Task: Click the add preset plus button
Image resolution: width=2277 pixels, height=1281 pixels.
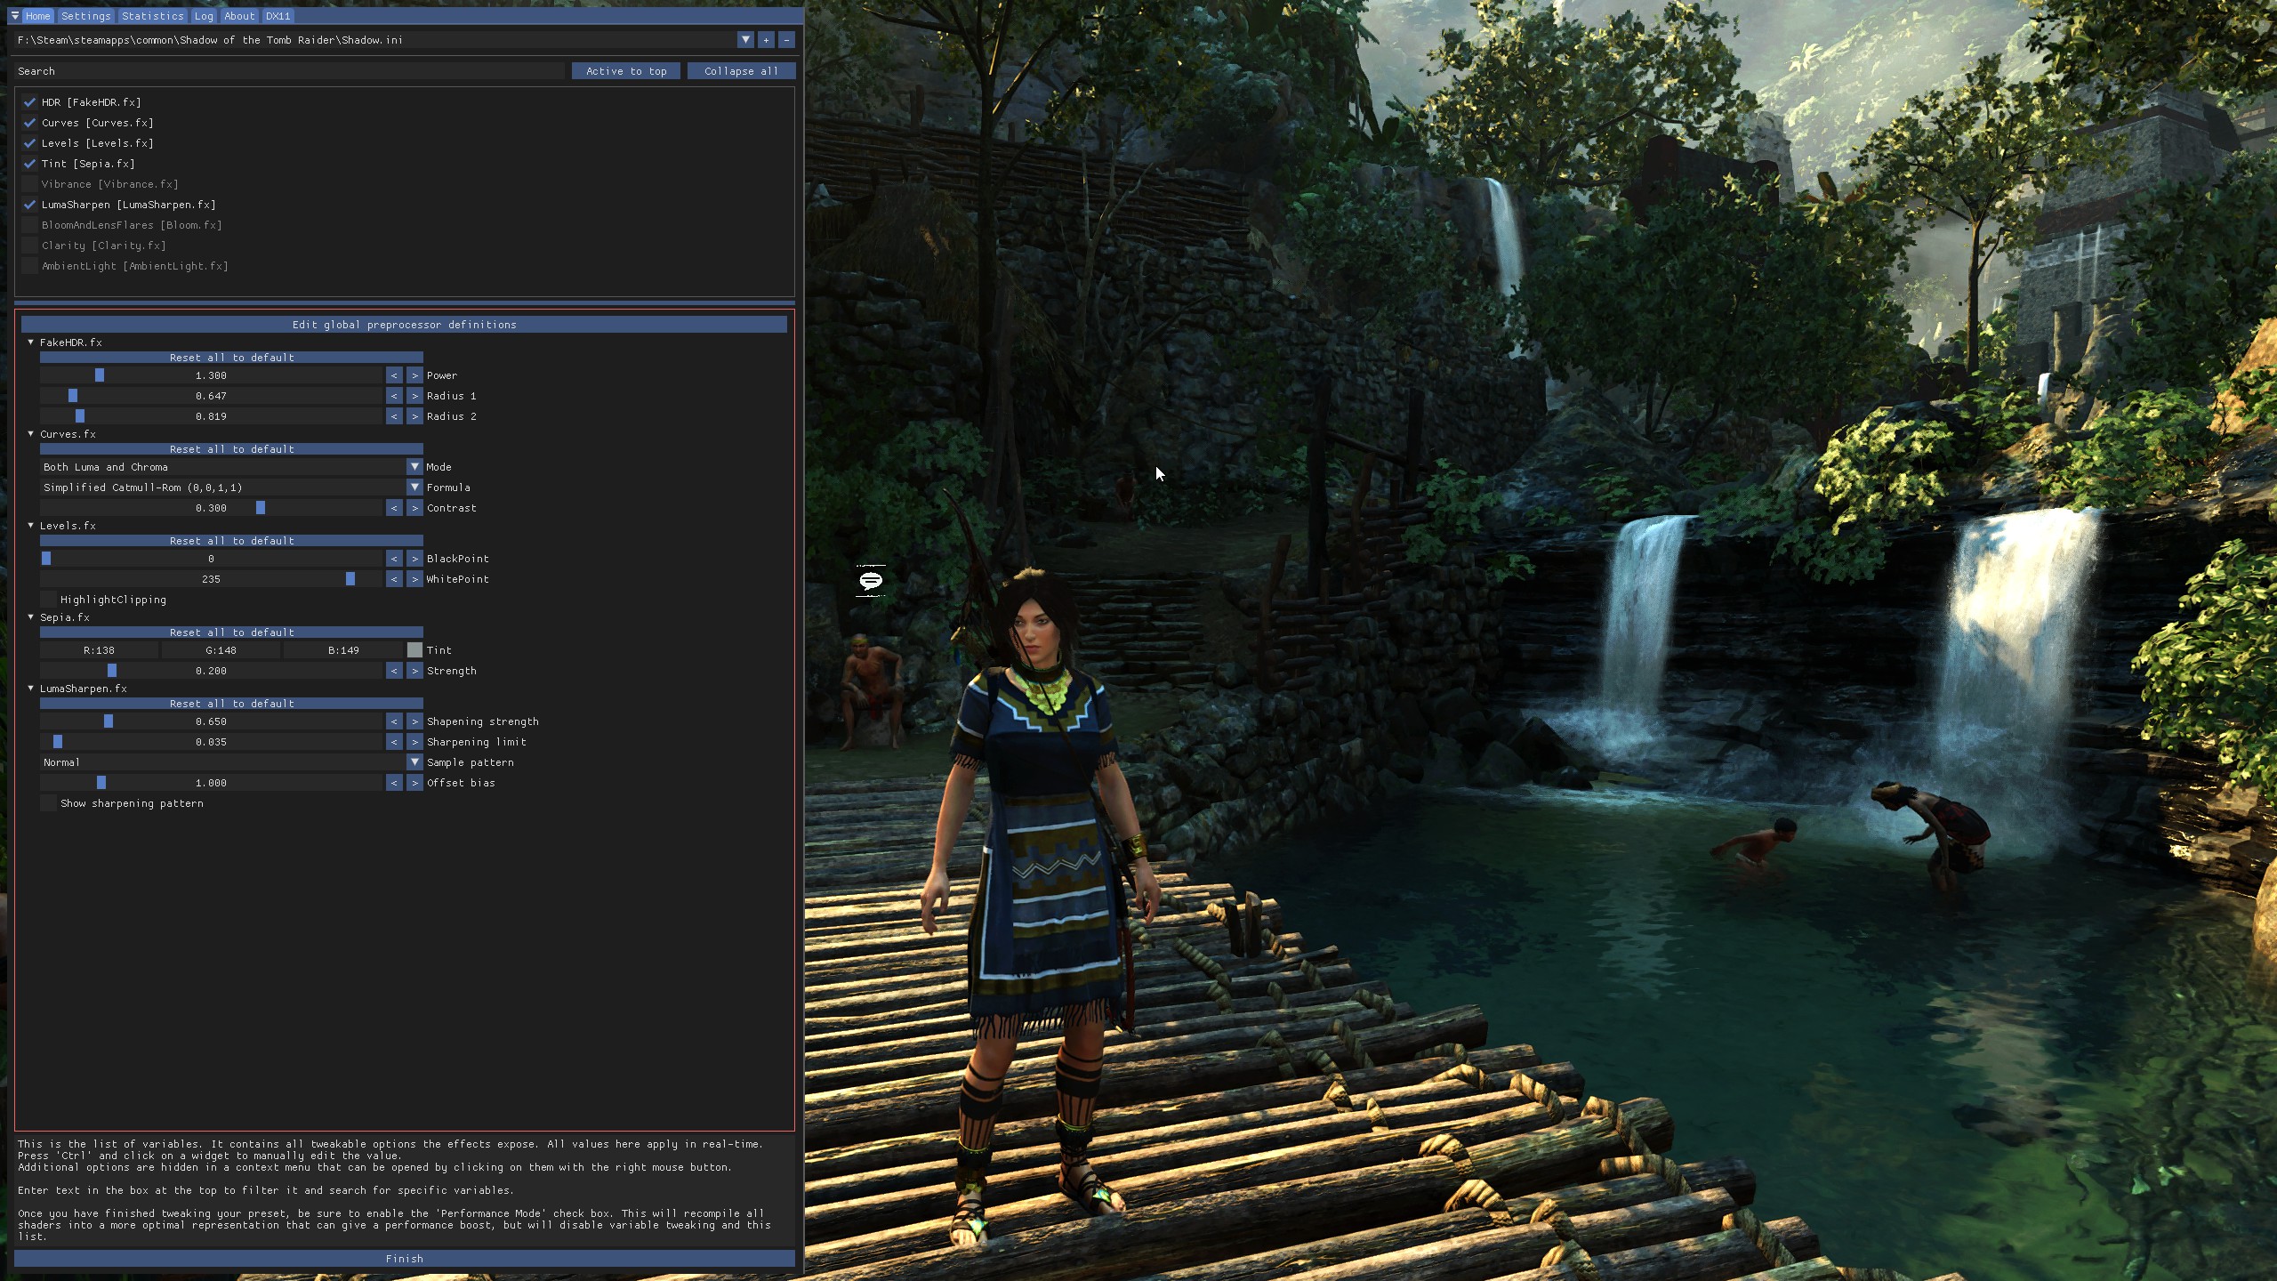Action: coord(766,40)
